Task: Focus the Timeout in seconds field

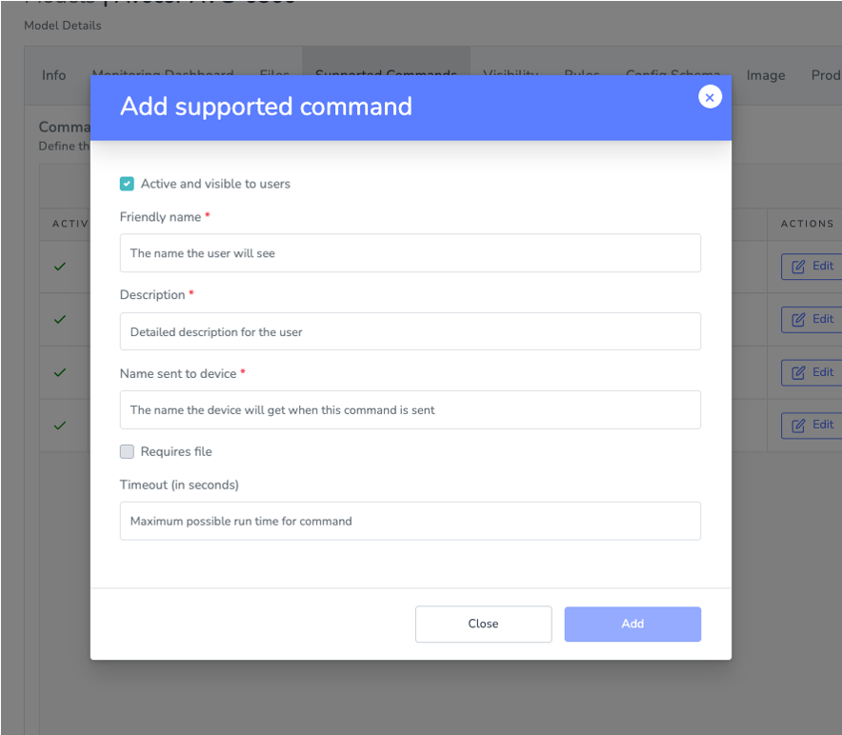Action: 411,522
